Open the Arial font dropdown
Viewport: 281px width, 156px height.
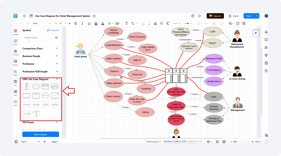click(42, 23)
